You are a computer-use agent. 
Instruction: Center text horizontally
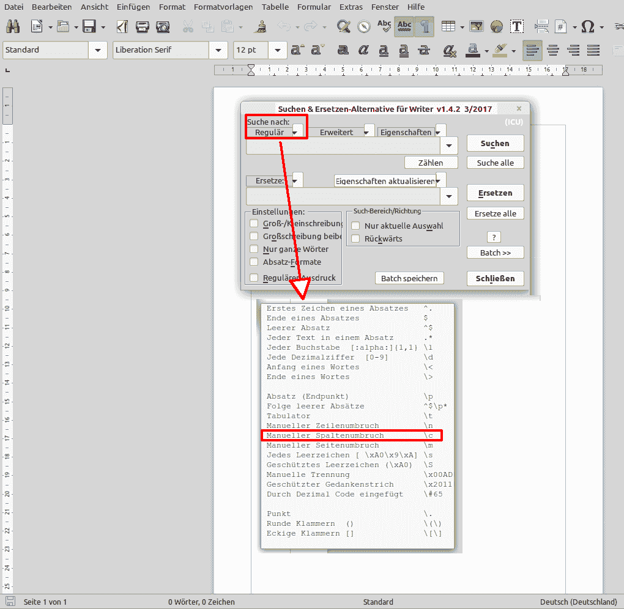click(553, 50)
